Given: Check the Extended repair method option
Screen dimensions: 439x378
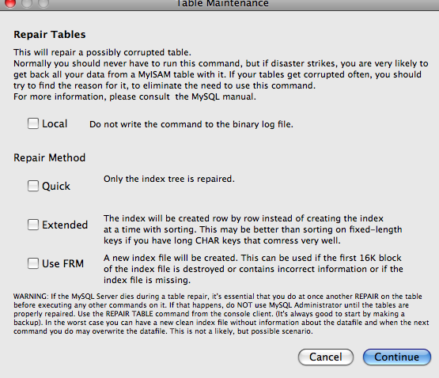Looking at the screenshot, I should click(x=33, y=225).
